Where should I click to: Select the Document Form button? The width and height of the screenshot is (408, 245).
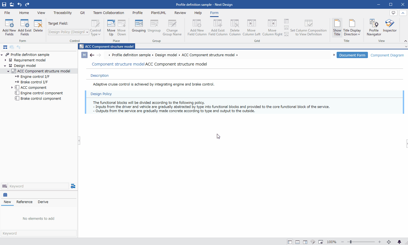(x=352, y=55)
